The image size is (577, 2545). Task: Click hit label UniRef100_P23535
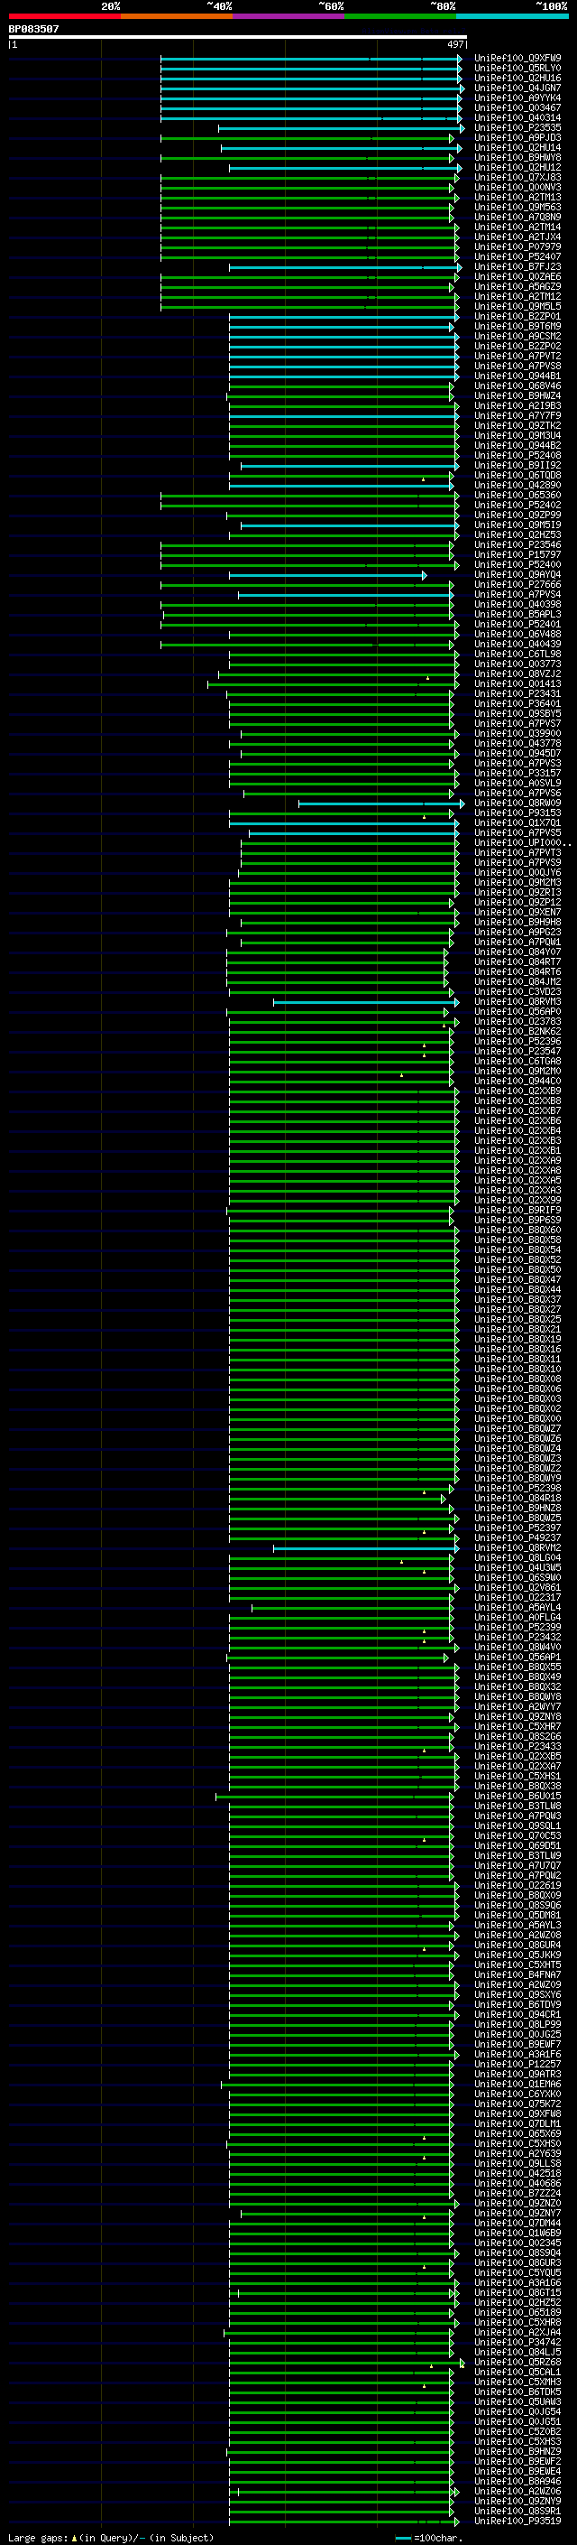click(517, 127)
